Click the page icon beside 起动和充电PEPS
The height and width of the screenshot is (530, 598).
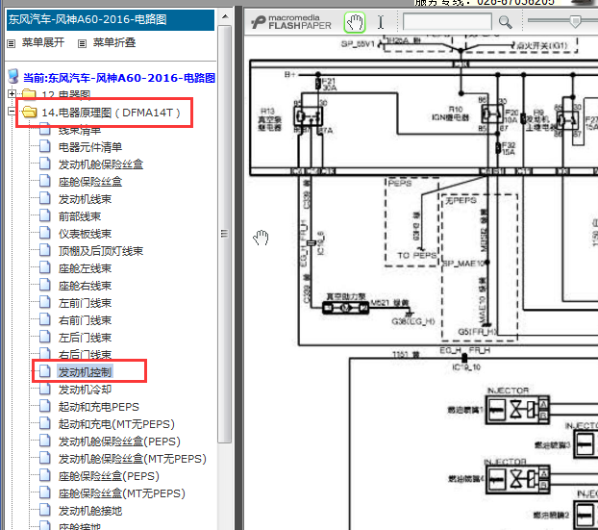pyautogui.click(x=45, y=406)
